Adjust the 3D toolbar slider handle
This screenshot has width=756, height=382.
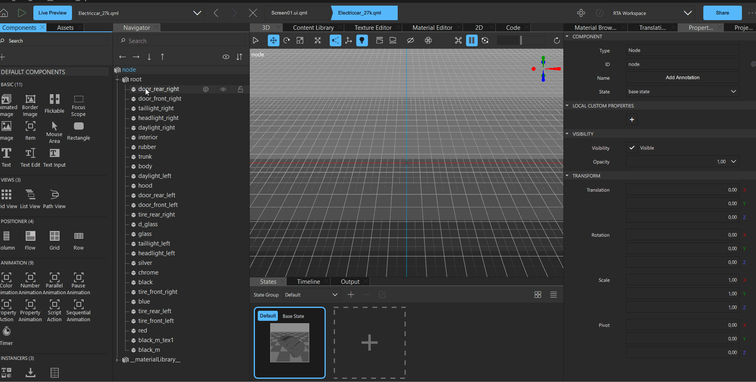click(521, 40)
